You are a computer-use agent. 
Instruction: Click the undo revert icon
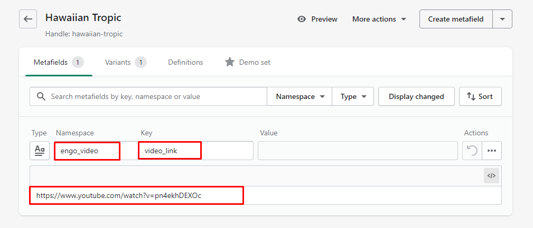click(472, 151)
